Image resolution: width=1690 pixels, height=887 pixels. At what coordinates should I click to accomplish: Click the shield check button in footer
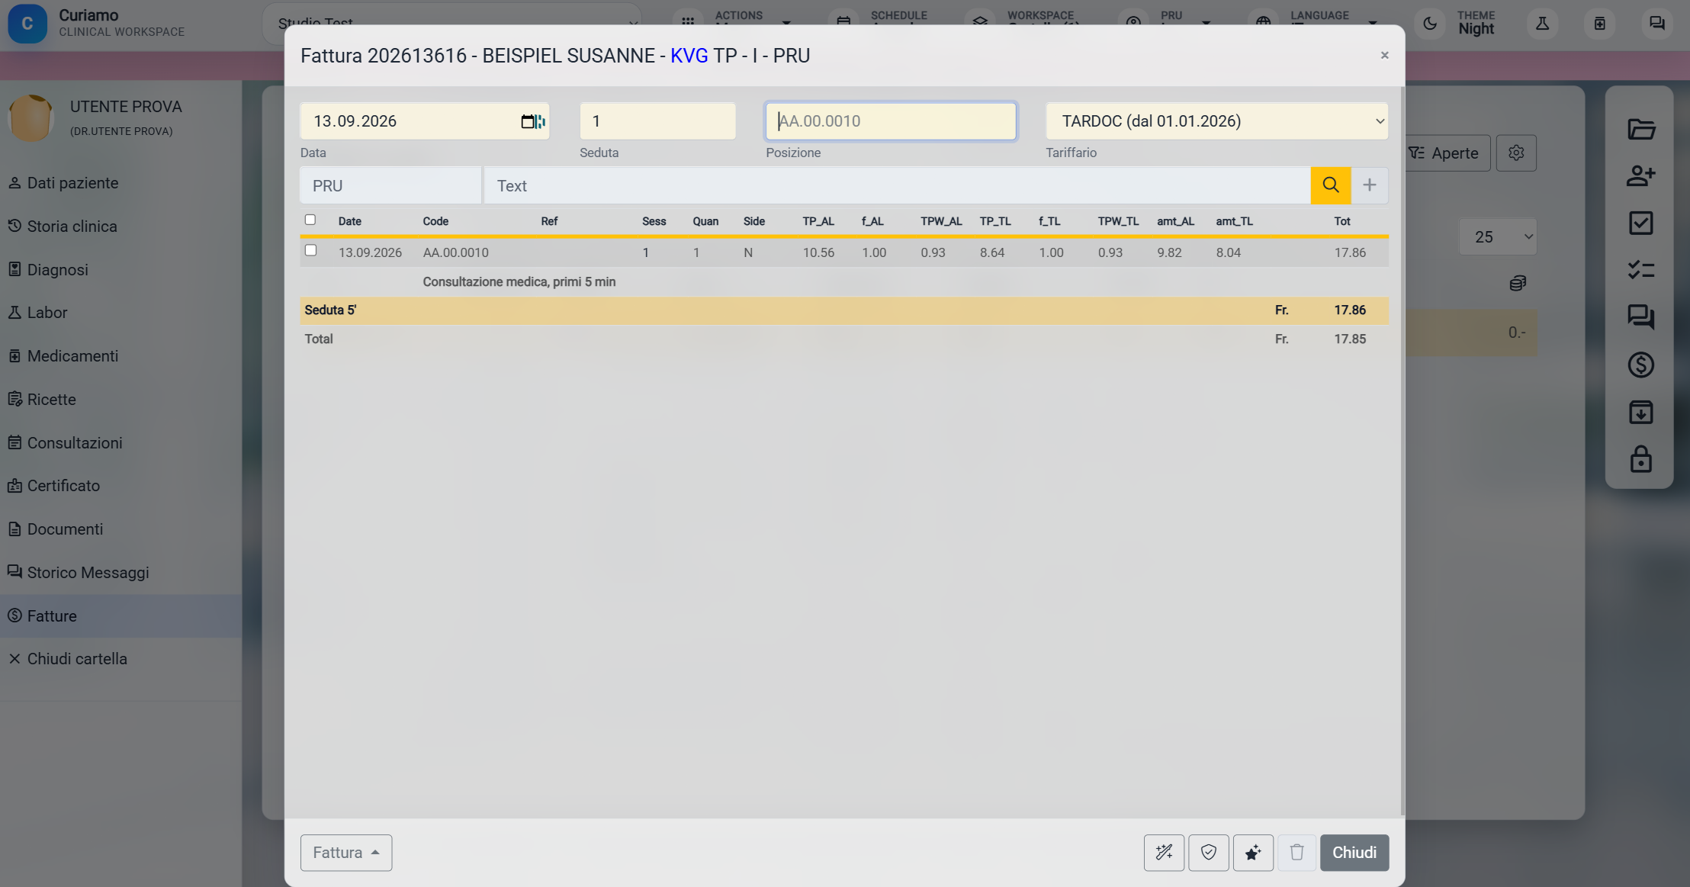1209,853
